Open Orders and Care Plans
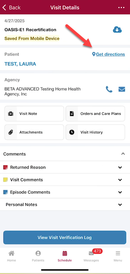 (95, 114)
